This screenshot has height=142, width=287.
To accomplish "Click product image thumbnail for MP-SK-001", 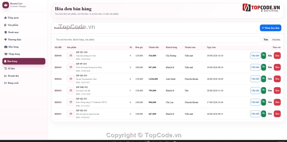I will tap(71, 114).
